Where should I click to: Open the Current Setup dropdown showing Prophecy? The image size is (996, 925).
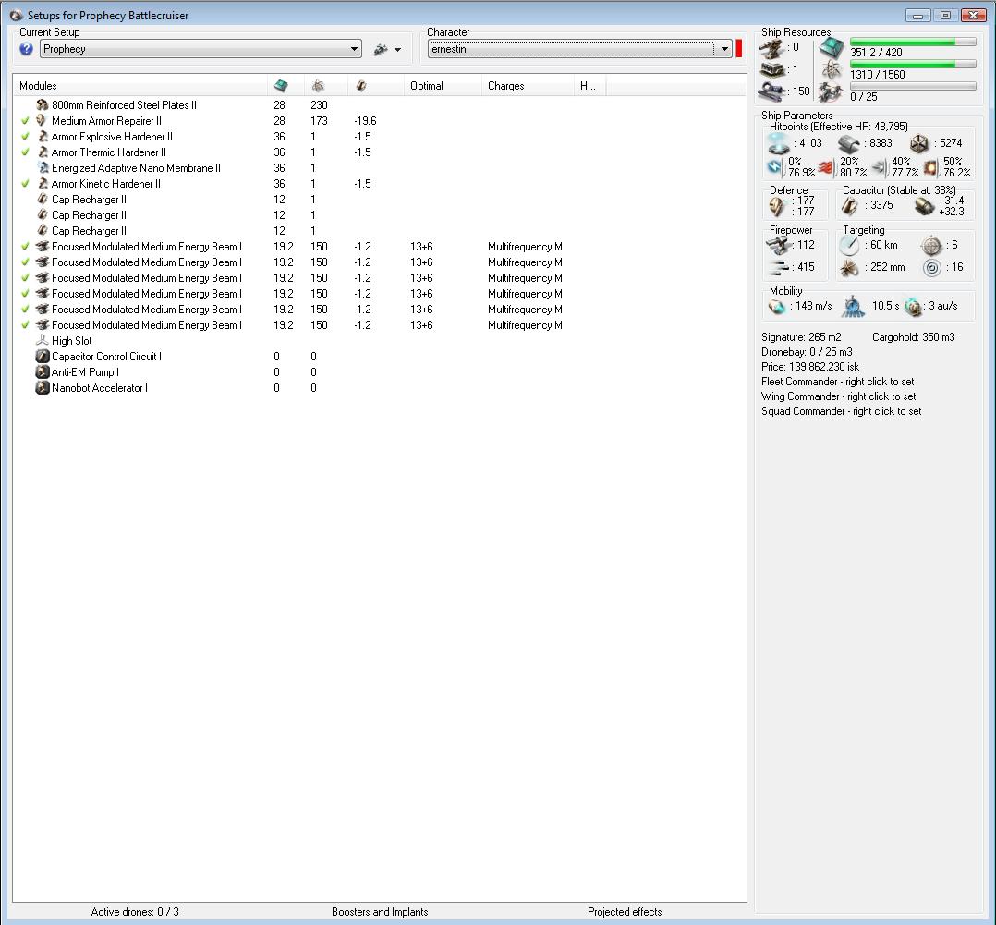tap(200, 49)
